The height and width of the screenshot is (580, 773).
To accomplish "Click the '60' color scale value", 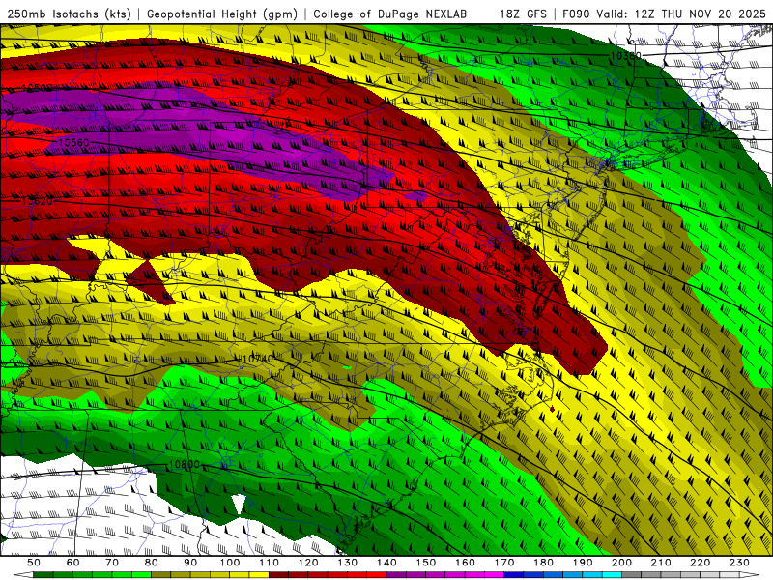I will (73, 563).
